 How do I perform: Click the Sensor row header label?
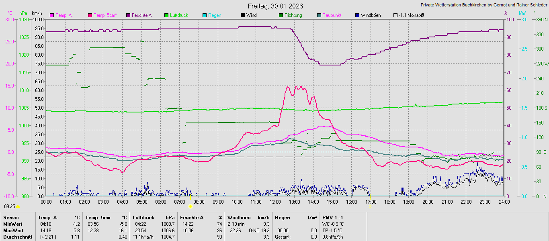pyautogui.click(x=11, y=218)
